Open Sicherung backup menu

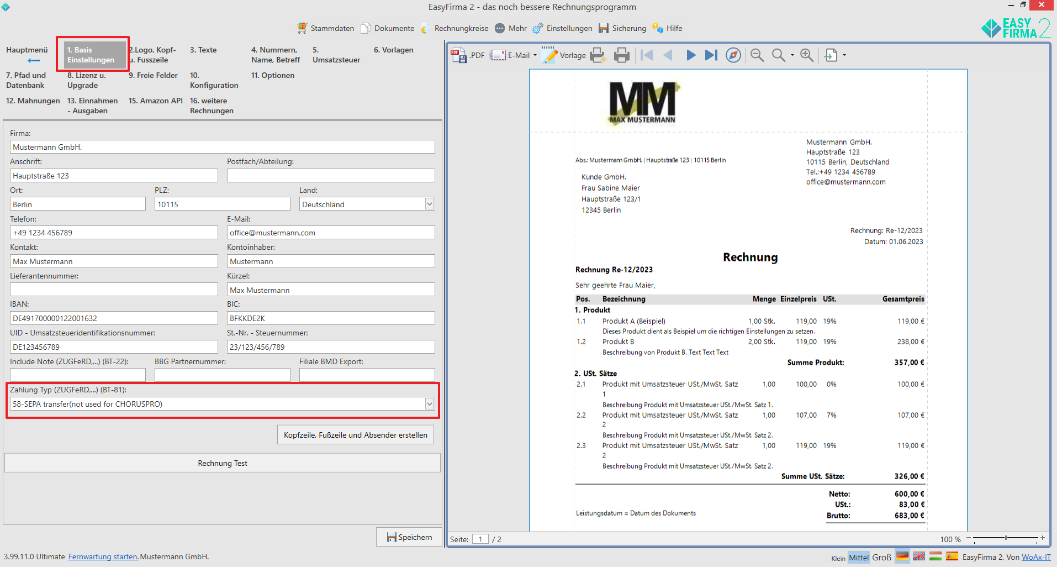[622, 28]
